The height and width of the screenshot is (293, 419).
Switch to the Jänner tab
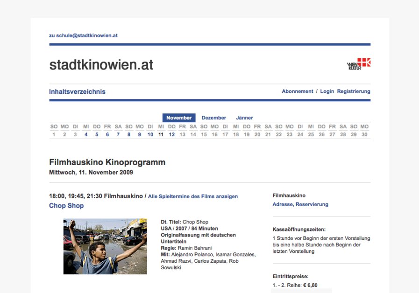click(244, 118)
